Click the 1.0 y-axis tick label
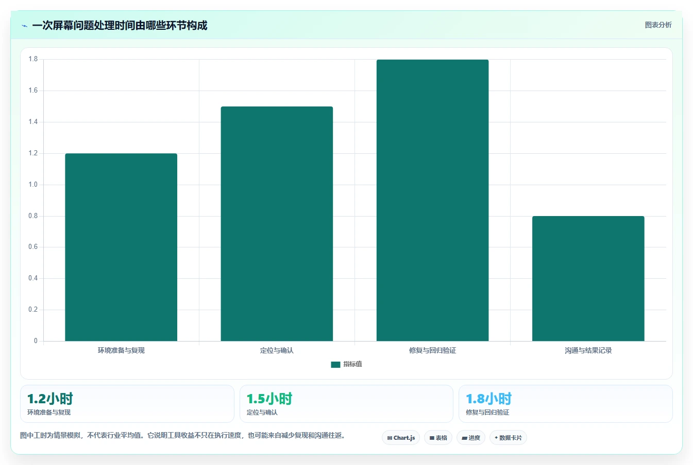Screen dimensions: 693x465 (33, 185)
